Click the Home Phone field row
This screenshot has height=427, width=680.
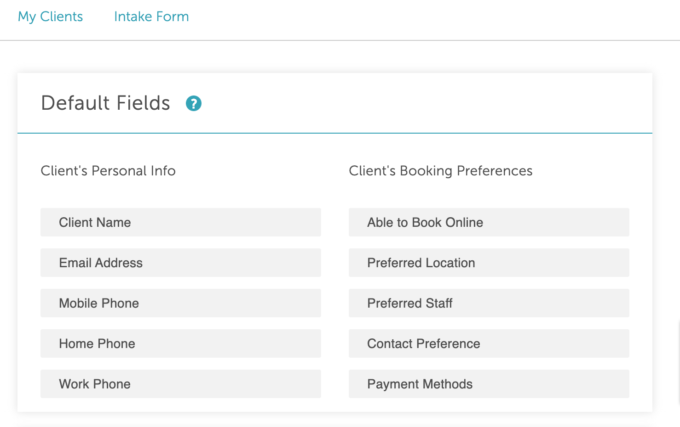point(181,343)
